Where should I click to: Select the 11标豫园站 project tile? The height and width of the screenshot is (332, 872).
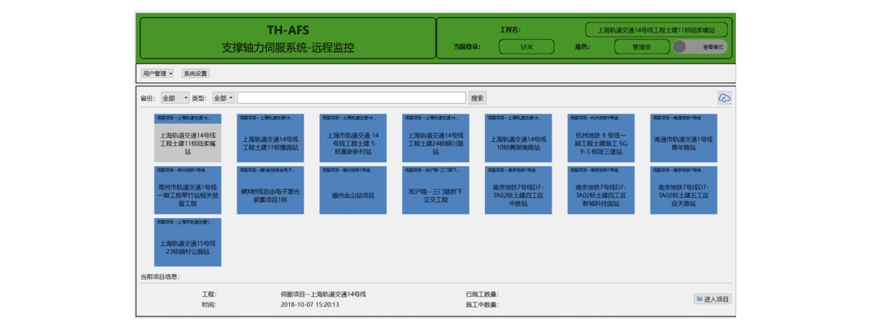(270, 138)
